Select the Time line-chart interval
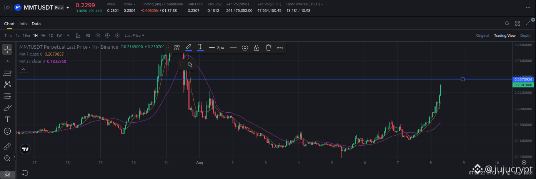This screenshot has width=536, height=179. click(x=8, y=36)
